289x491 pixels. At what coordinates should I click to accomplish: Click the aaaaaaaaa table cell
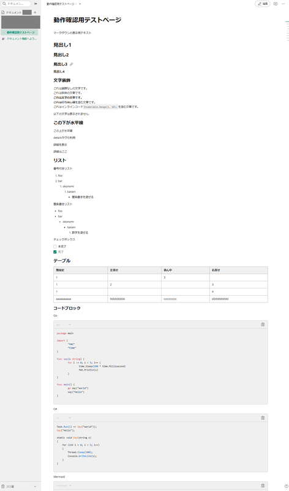(x=81, y=299)
